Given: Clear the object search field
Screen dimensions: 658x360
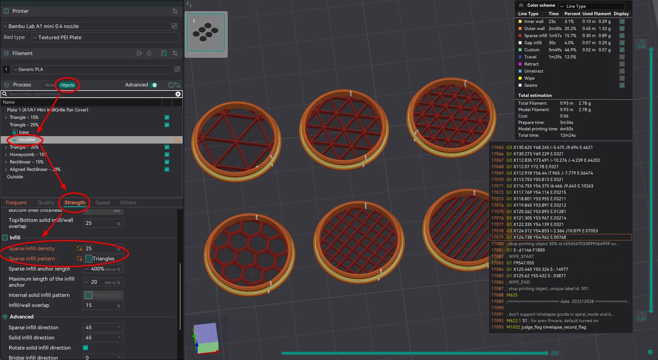Looking at the screenshot, I should pyautogui.click(x=178, y=94).
